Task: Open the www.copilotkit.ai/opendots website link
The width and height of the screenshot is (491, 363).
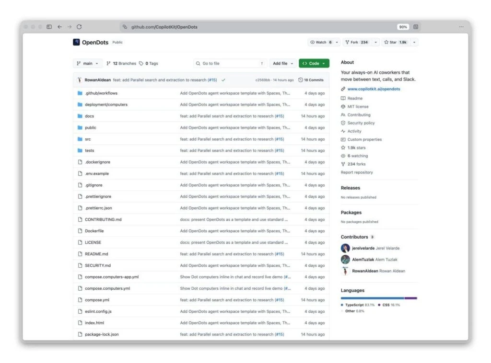Action: 374,89
